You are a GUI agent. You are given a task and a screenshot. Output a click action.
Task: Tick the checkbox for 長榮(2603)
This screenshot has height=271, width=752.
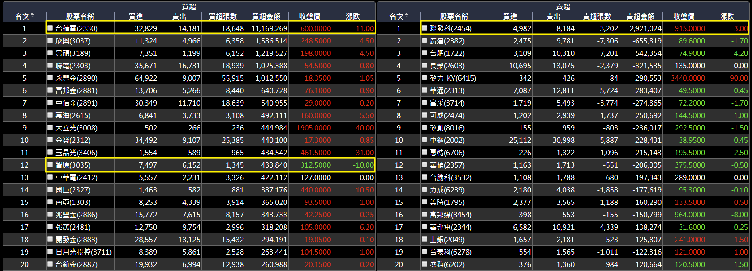click(424, 65)
